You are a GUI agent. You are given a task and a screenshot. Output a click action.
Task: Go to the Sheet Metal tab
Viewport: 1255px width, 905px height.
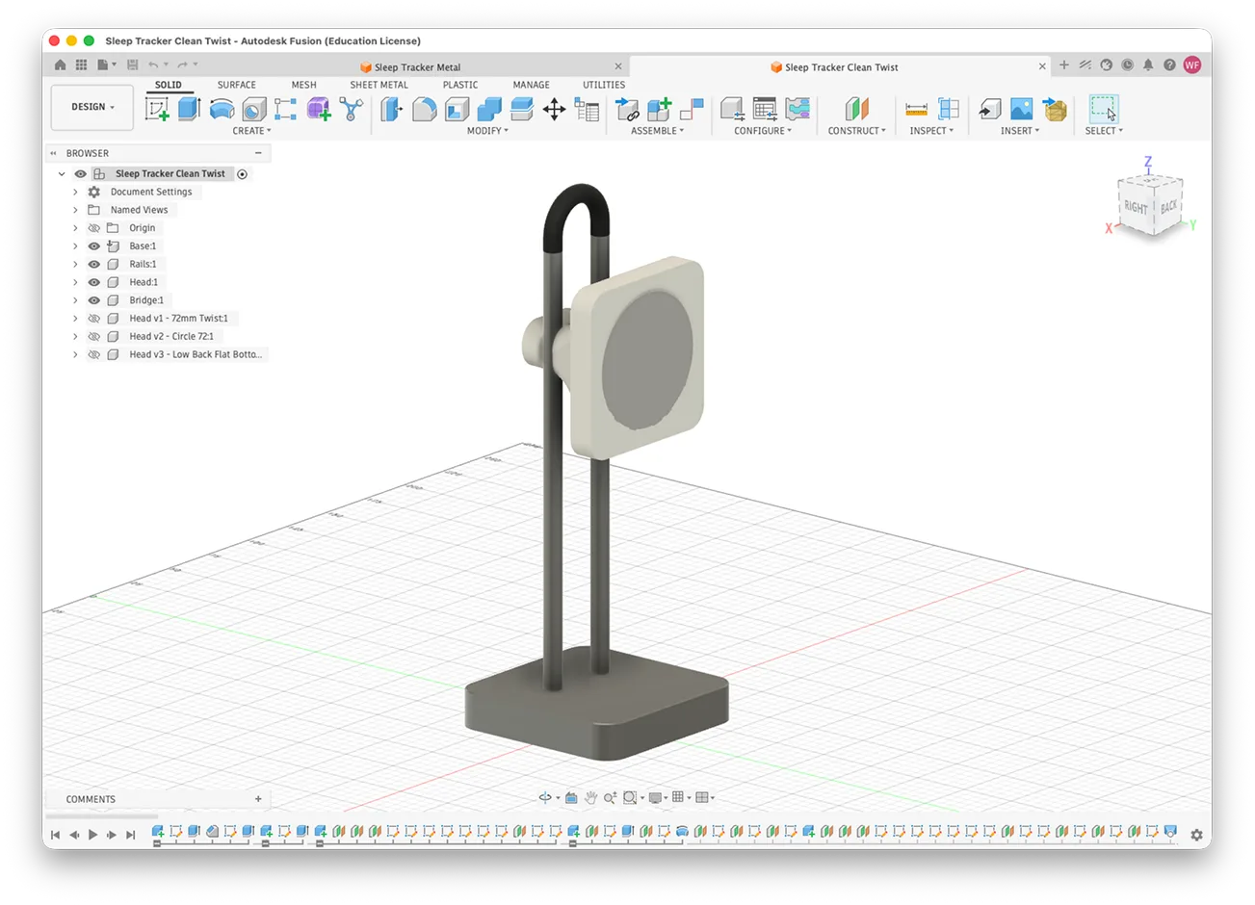(379, 85)
